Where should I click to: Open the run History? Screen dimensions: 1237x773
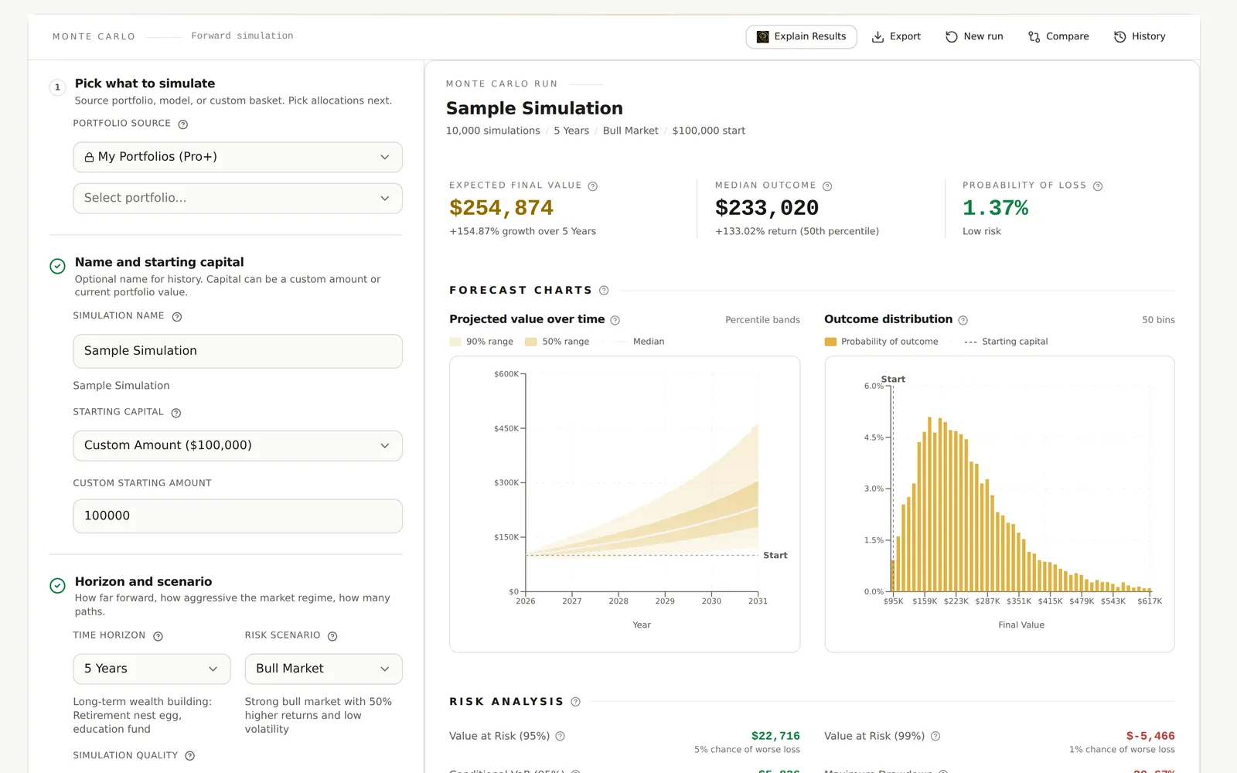1140,36
